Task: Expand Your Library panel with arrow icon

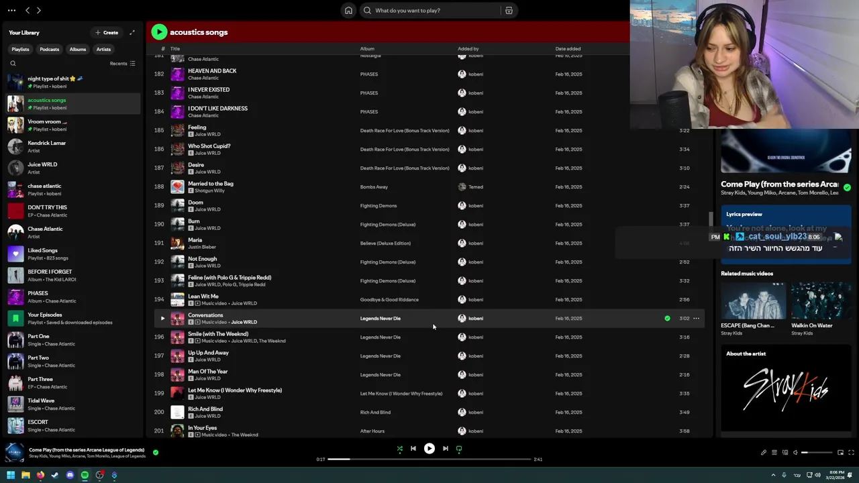Action: [x=132, y=32]
